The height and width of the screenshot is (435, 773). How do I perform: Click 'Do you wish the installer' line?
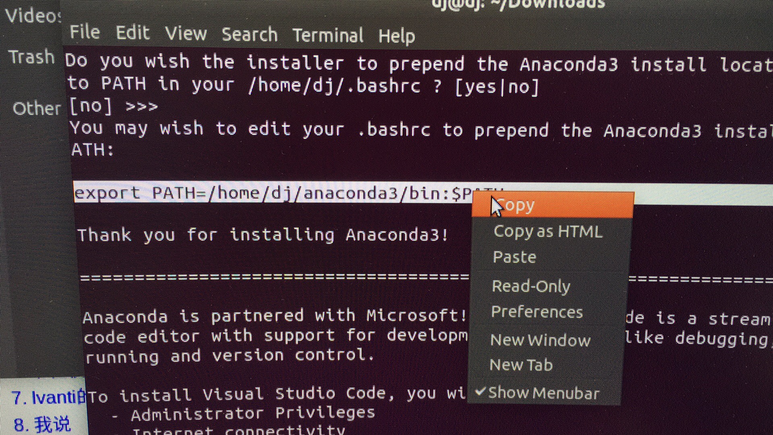tap(419, 63)
